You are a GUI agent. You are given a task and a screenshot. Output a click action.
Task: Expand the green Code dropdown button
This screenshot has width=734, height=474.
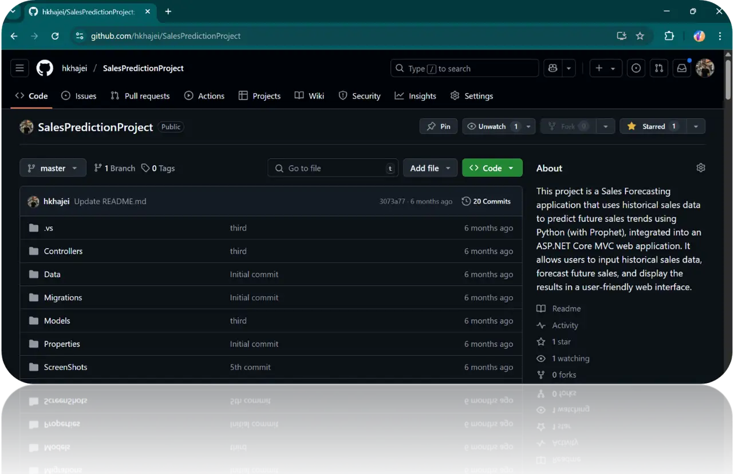[x=492, y=168]
